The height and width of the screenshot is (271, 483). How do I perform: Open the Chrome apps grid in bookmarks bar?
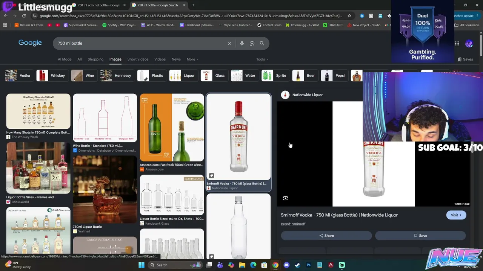(x=5, y=25)
